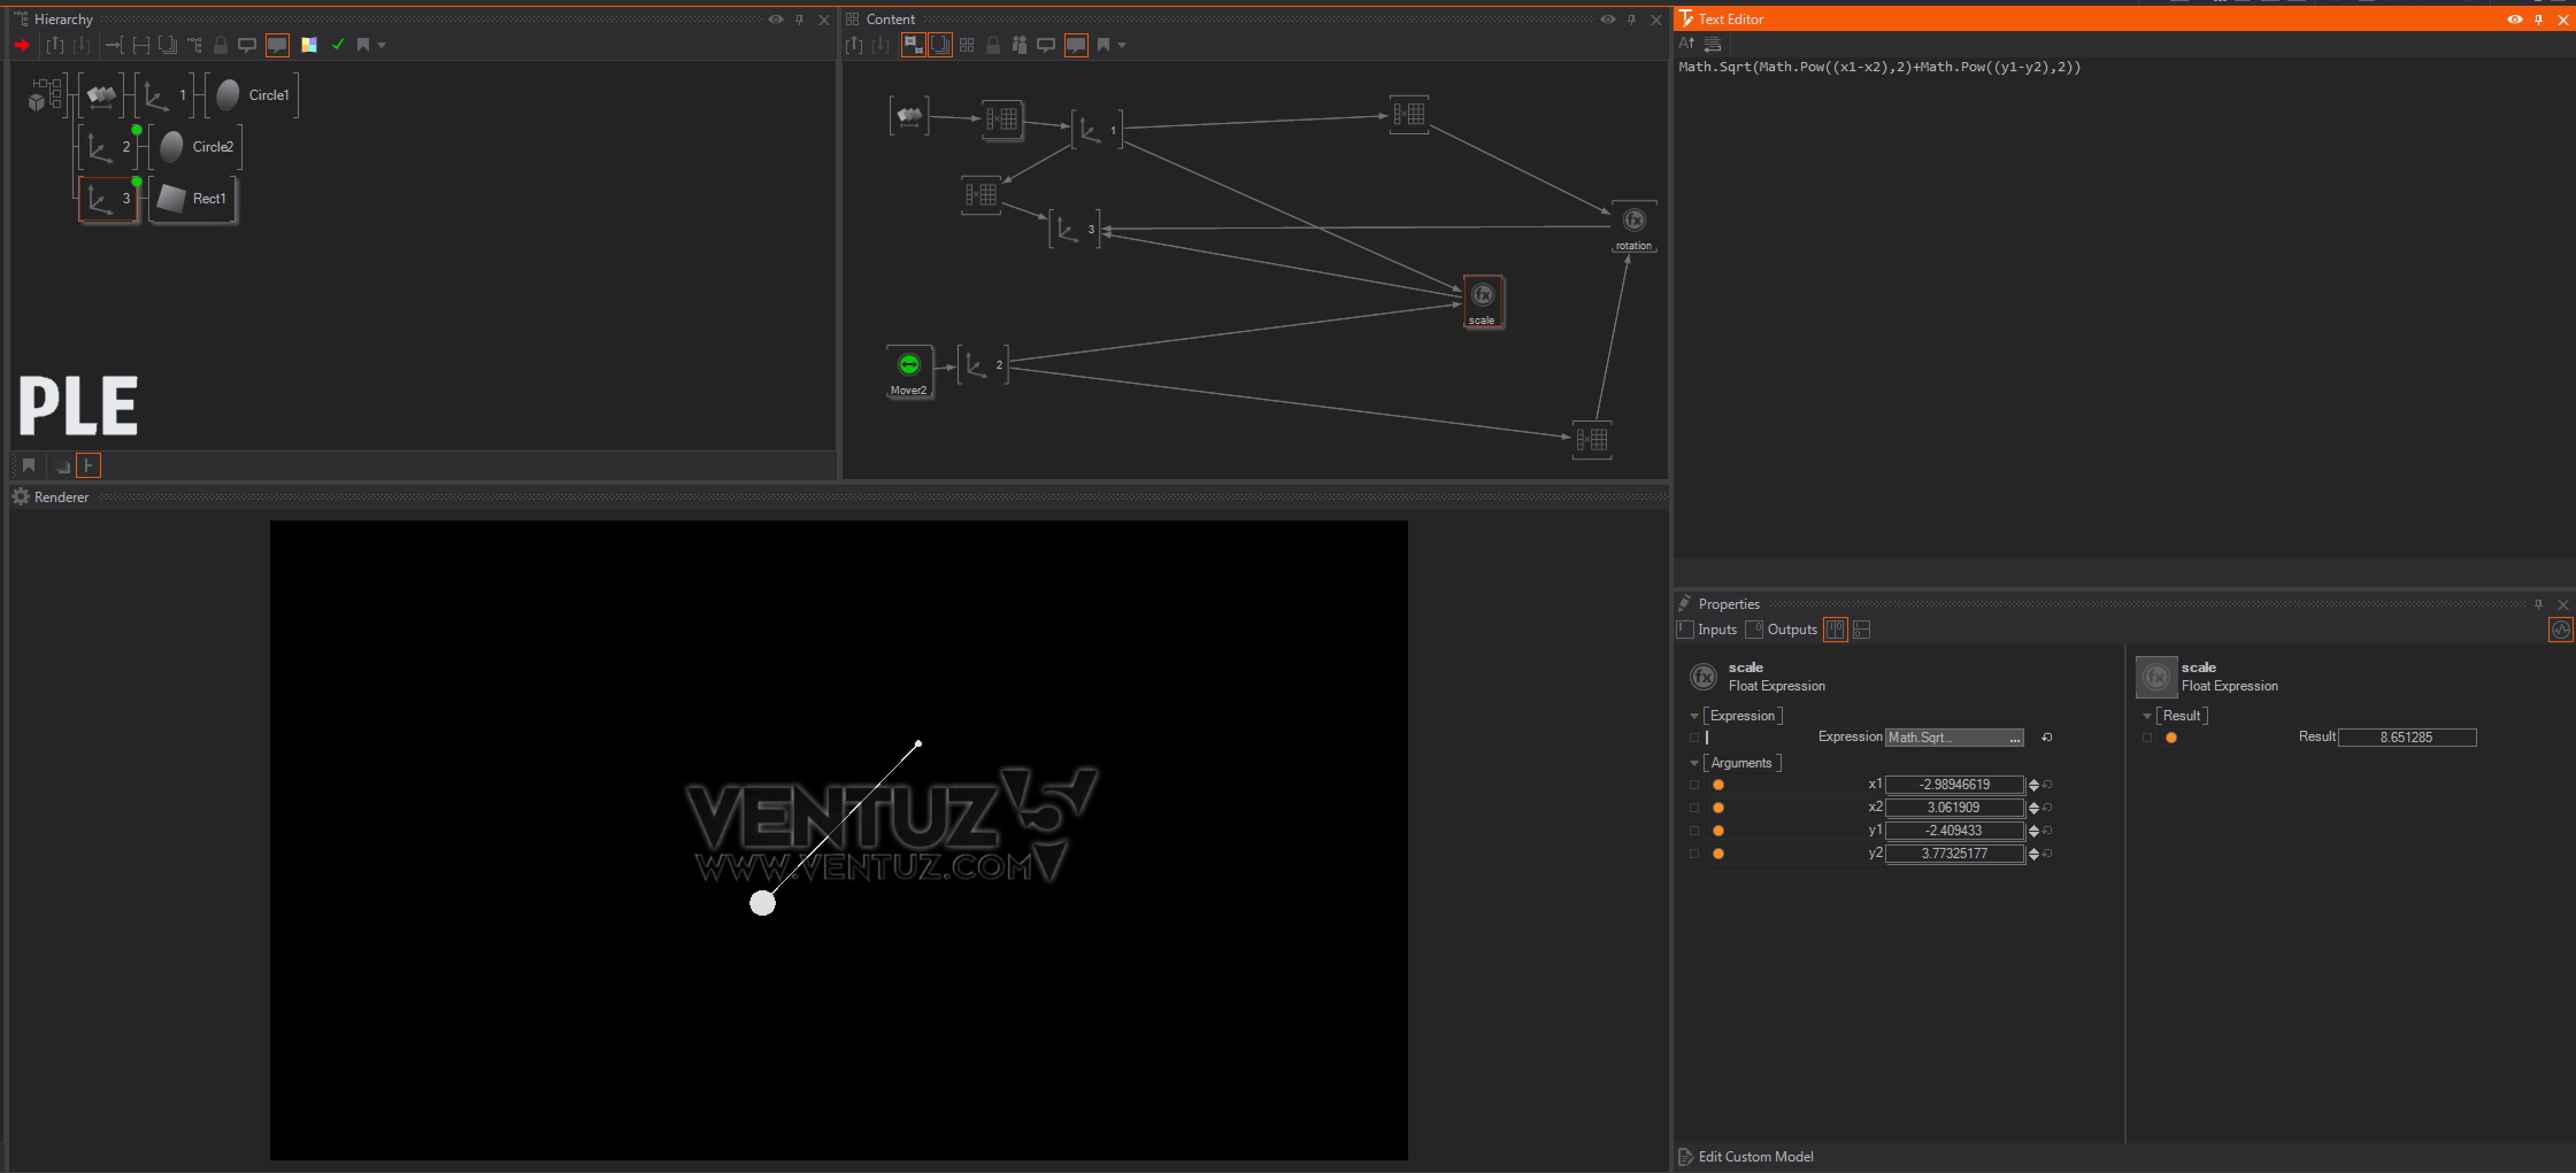
Task: Open the Expression editor ellipsis button
Action: pos(2014,738)
